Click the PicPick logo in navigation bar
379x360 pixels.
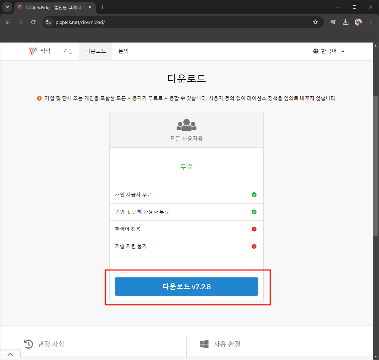point(33,51)
